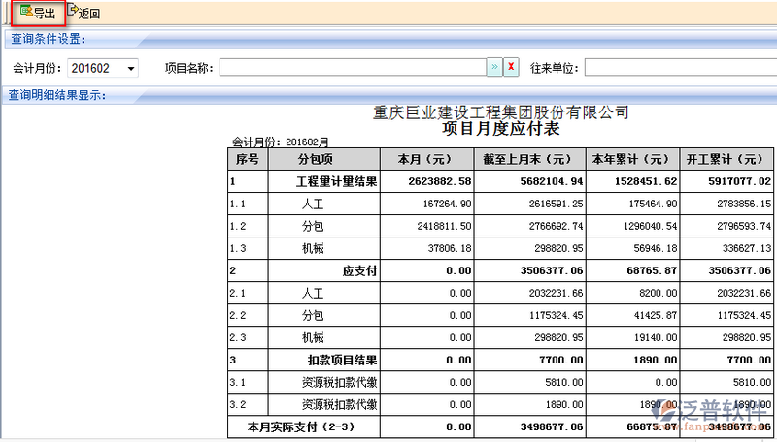Viewport: 777px width, 442px height.
Task: Open the 项目名称 picker arrow button
Action: pyautogui.click(x=493, y=67)
